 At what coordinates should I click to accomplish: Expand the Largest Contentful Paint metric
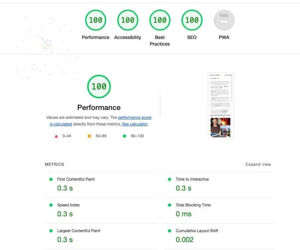pyautogui.click(x=78, y=231)
